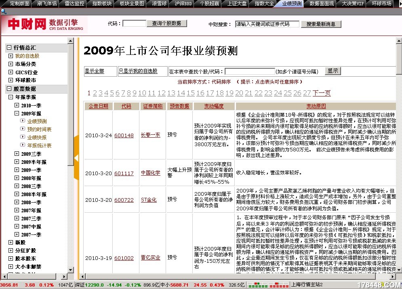Expand 2009半年报 node
The image size is (402, 289).
tap(17, 162)
